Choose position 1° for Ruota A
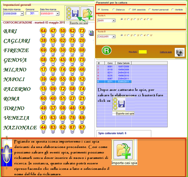Image resolution: width=188 pixels, height=177 pixels. [122, 19]
